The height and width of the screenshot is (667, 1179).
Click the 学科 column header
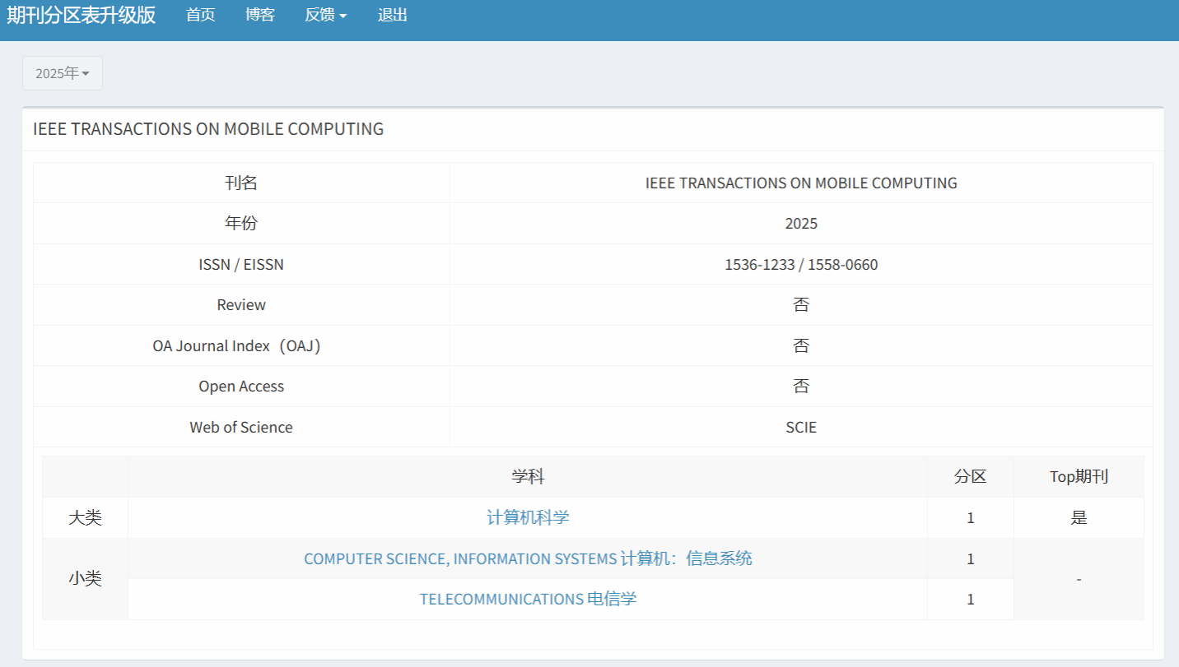click(x=528, y=476)
